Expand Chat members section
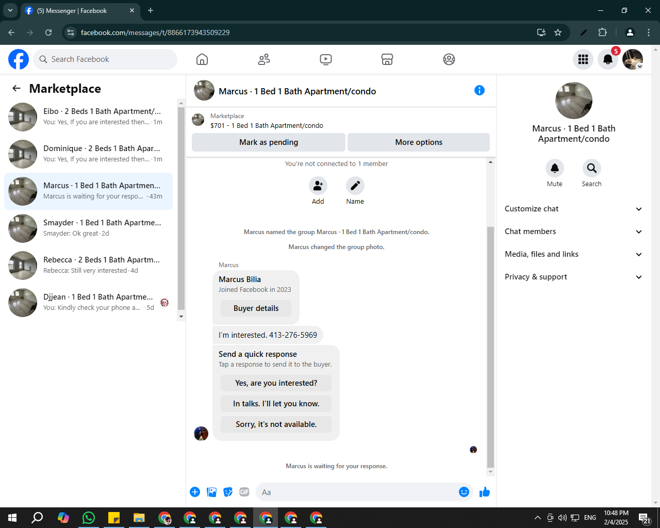The image size is (660, 528). [573, 232]
